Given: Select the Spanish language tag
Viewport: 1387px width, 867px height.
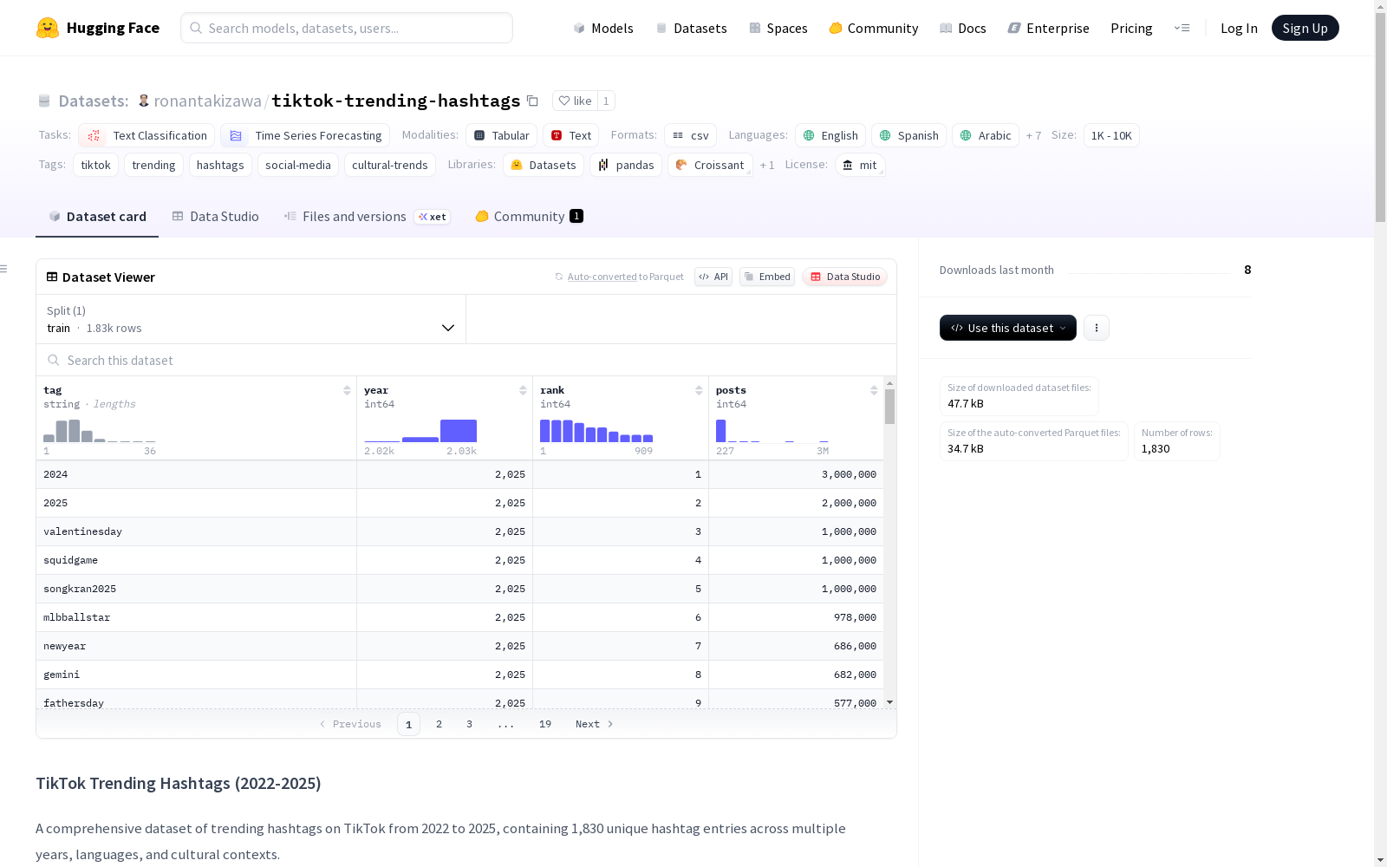Looking at the screenshot, I should 908,135.
